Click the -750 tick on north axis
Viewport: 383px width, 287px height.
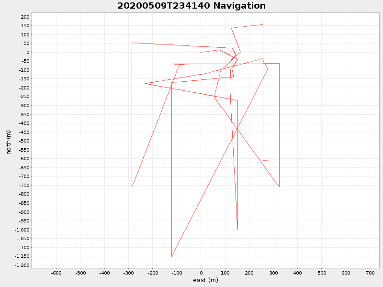coord(24,186)
